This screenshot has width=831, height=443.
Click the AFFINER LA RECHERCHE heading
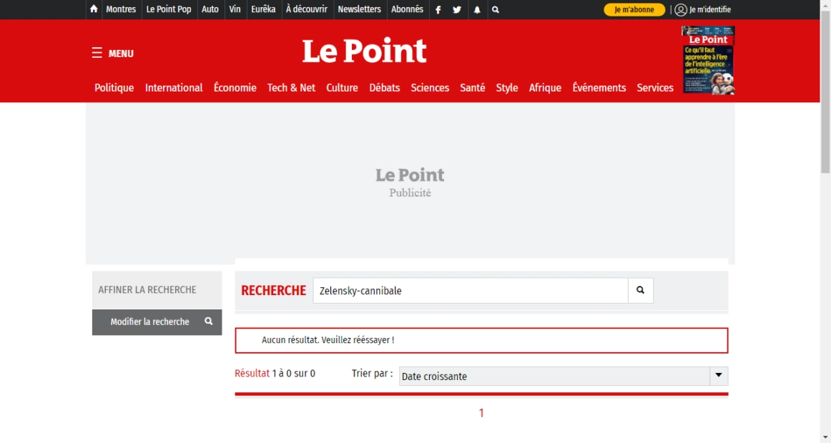147,289
